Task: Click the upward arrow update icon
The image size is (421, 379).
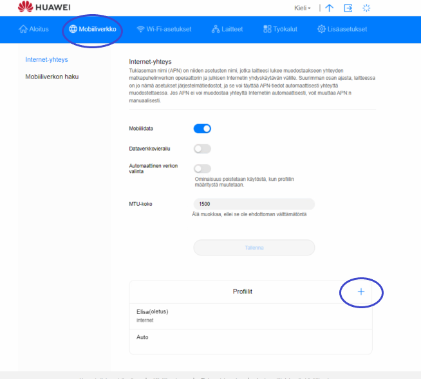Action: [329, 8]
